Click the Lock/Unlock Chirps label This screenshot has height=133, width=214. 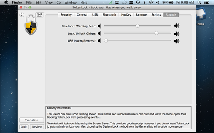point(82,34)
